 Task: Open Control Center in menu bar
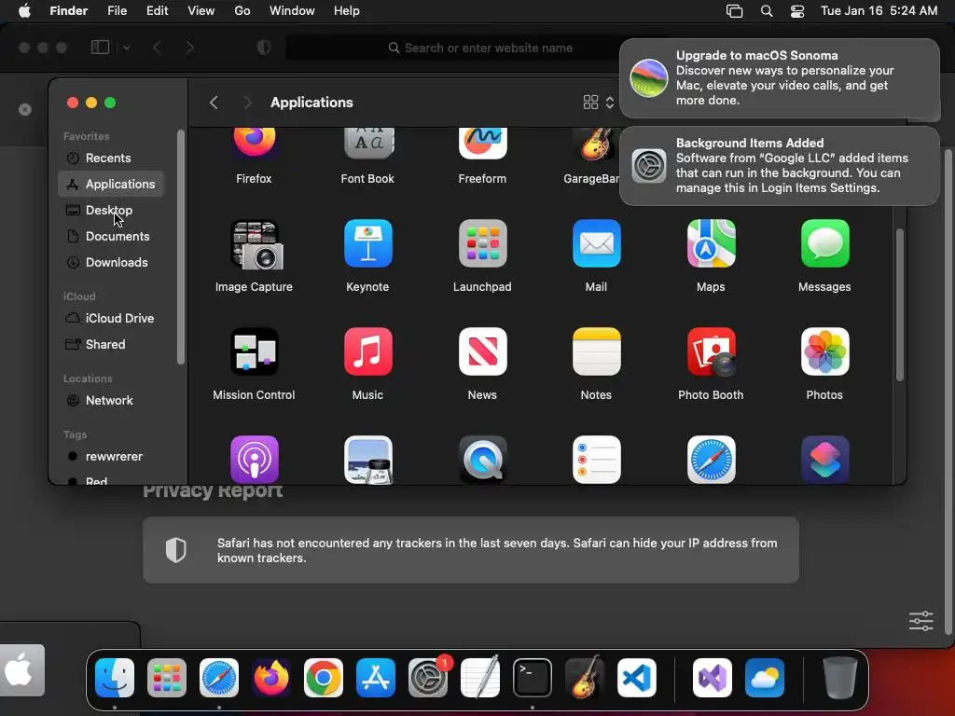coord(797,11)
